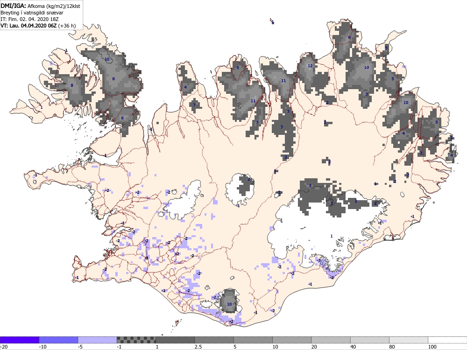467x350 pixels.
Task: Click the gray legend swatch between 5 and 10
Action: [x=253, y=340]
